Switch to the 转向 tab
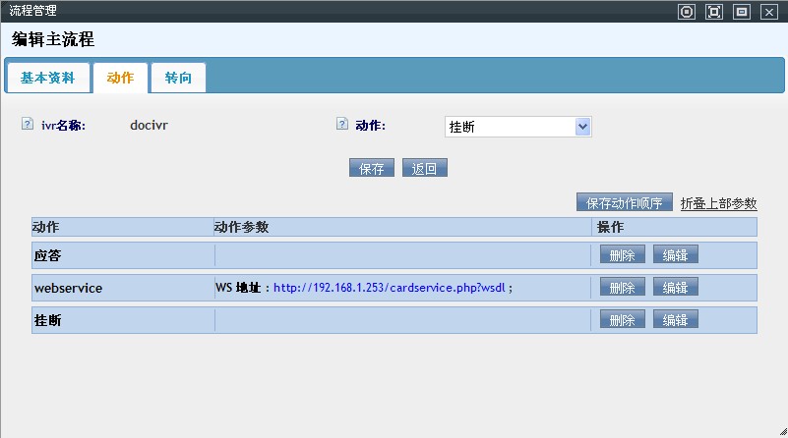The image size is (788, 438). 178,78
